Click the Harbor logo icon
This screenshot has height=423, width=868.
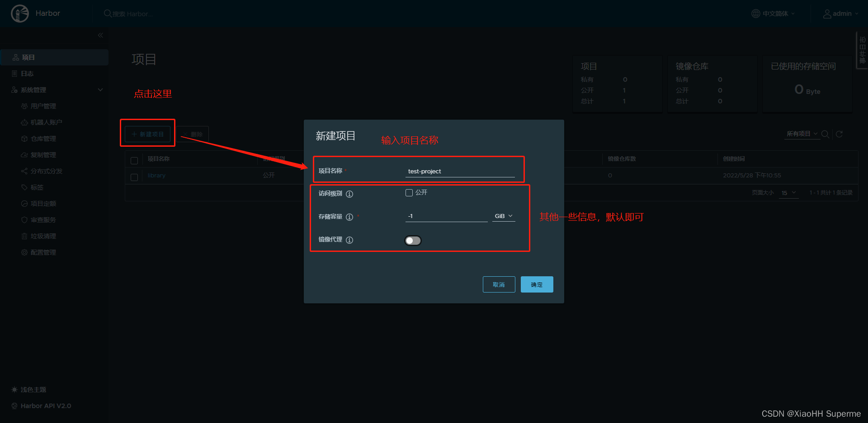(x=20, y=14)
